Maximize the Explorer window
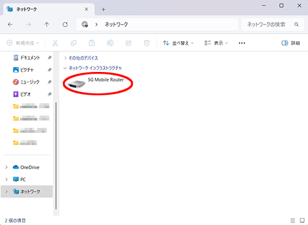Viewport: 308px width, 225px height. (x=282, y=6)
